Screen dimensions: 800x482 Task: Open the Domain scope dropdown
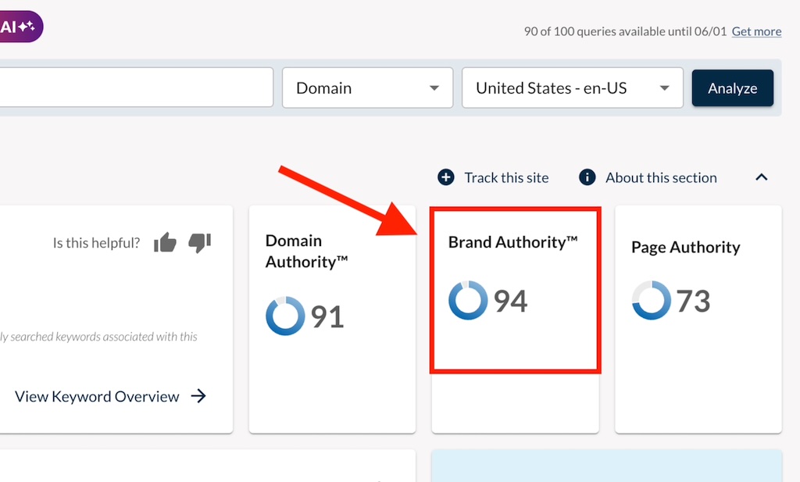[x=367, y=87]
